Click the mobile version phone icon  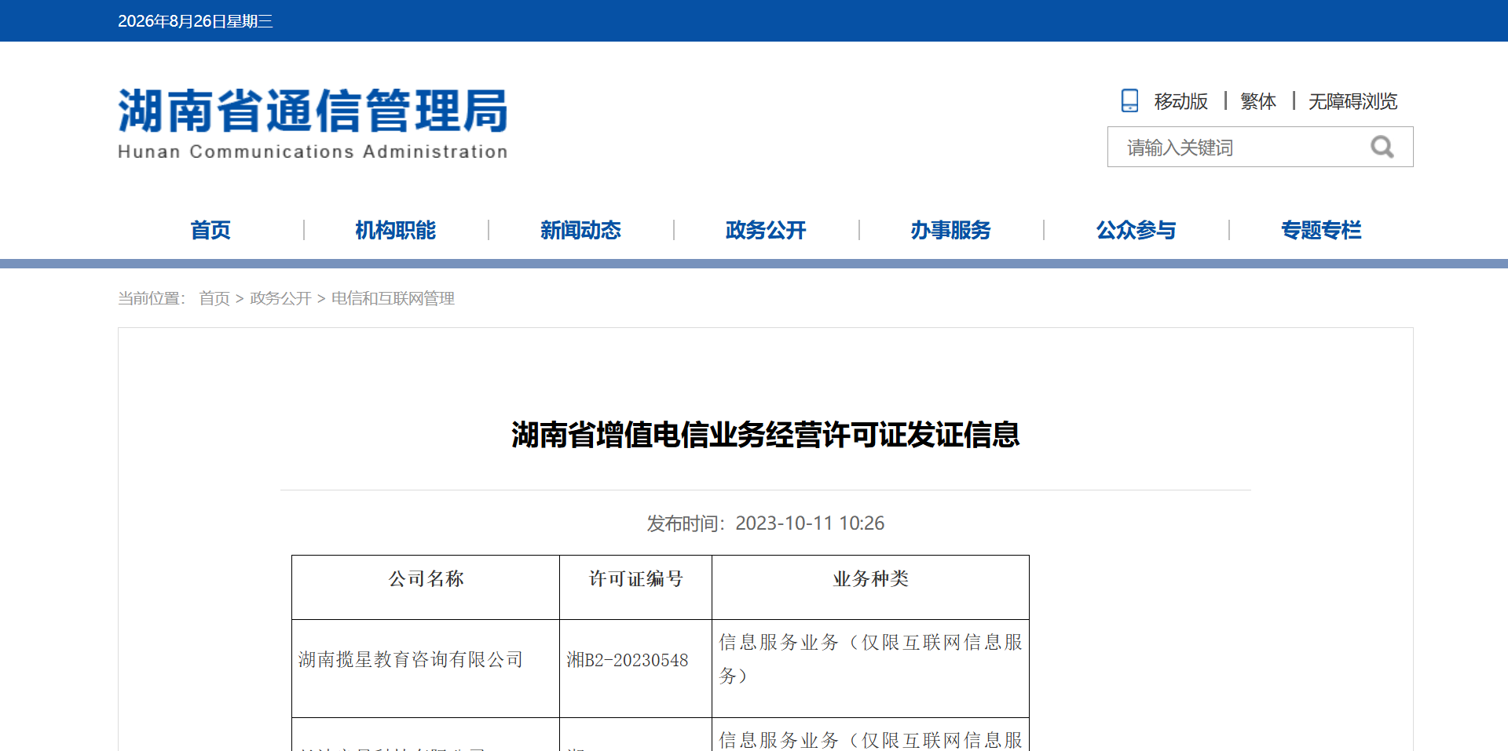1129,101
